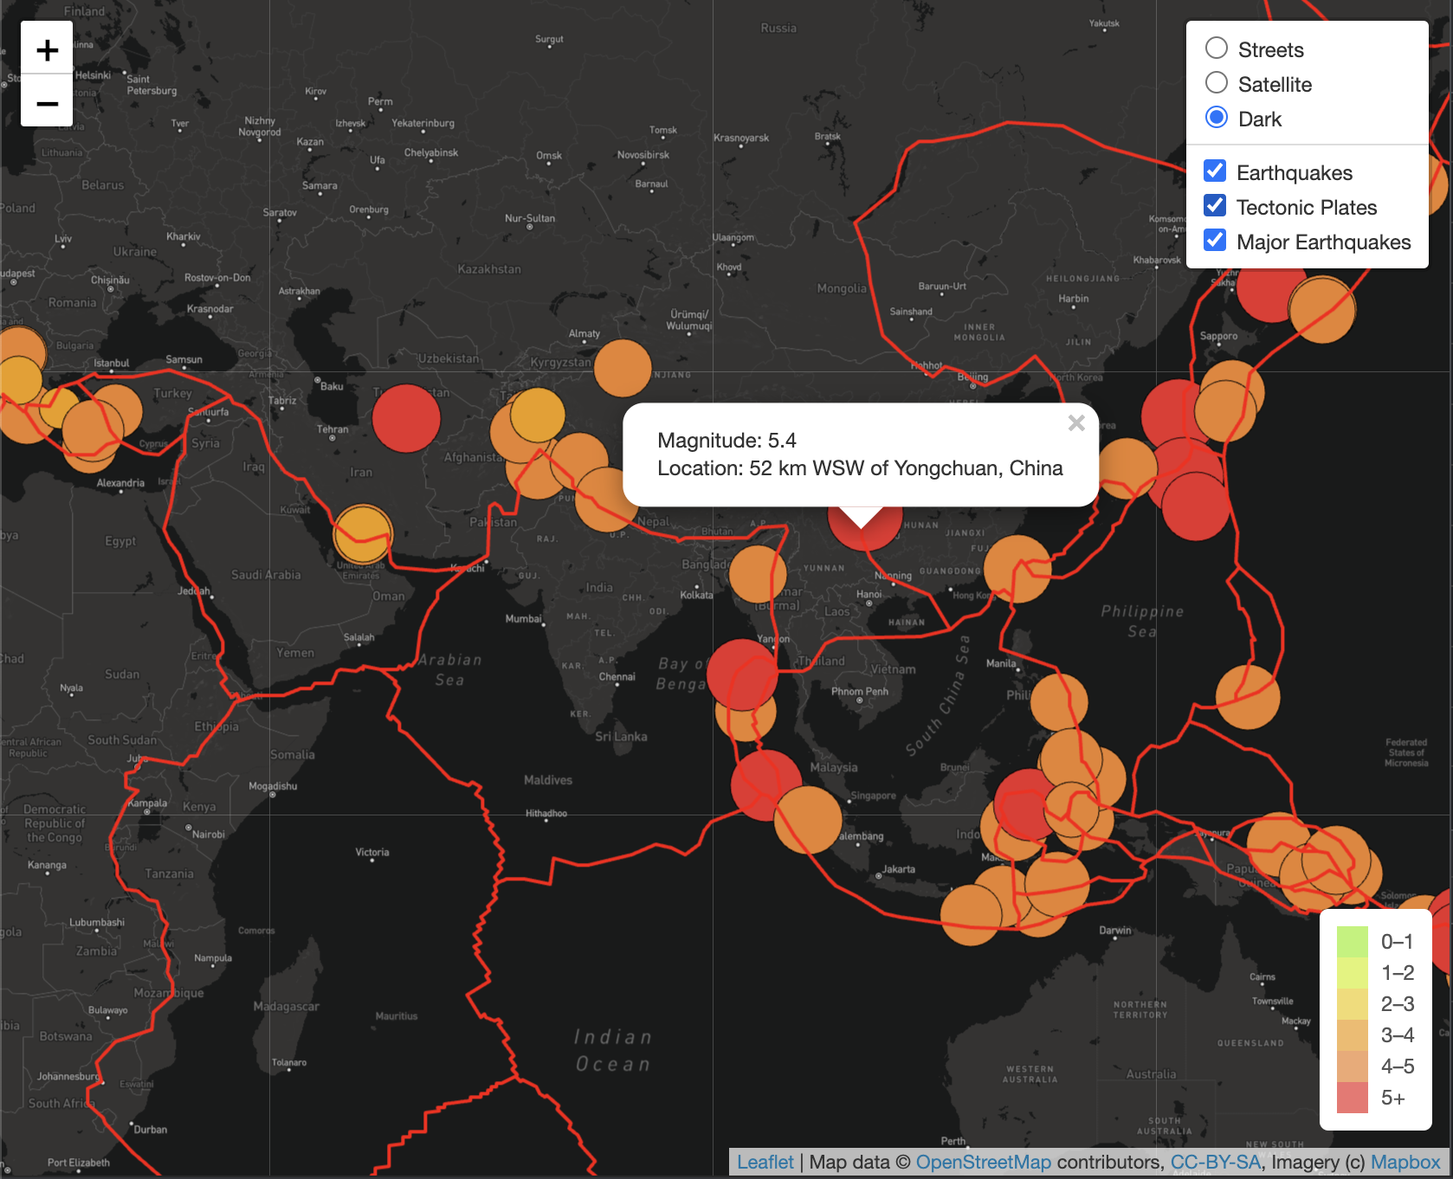Click the '4–5' legend label
This screenshot has height=1179, width=1453.
[1398, 1066]
